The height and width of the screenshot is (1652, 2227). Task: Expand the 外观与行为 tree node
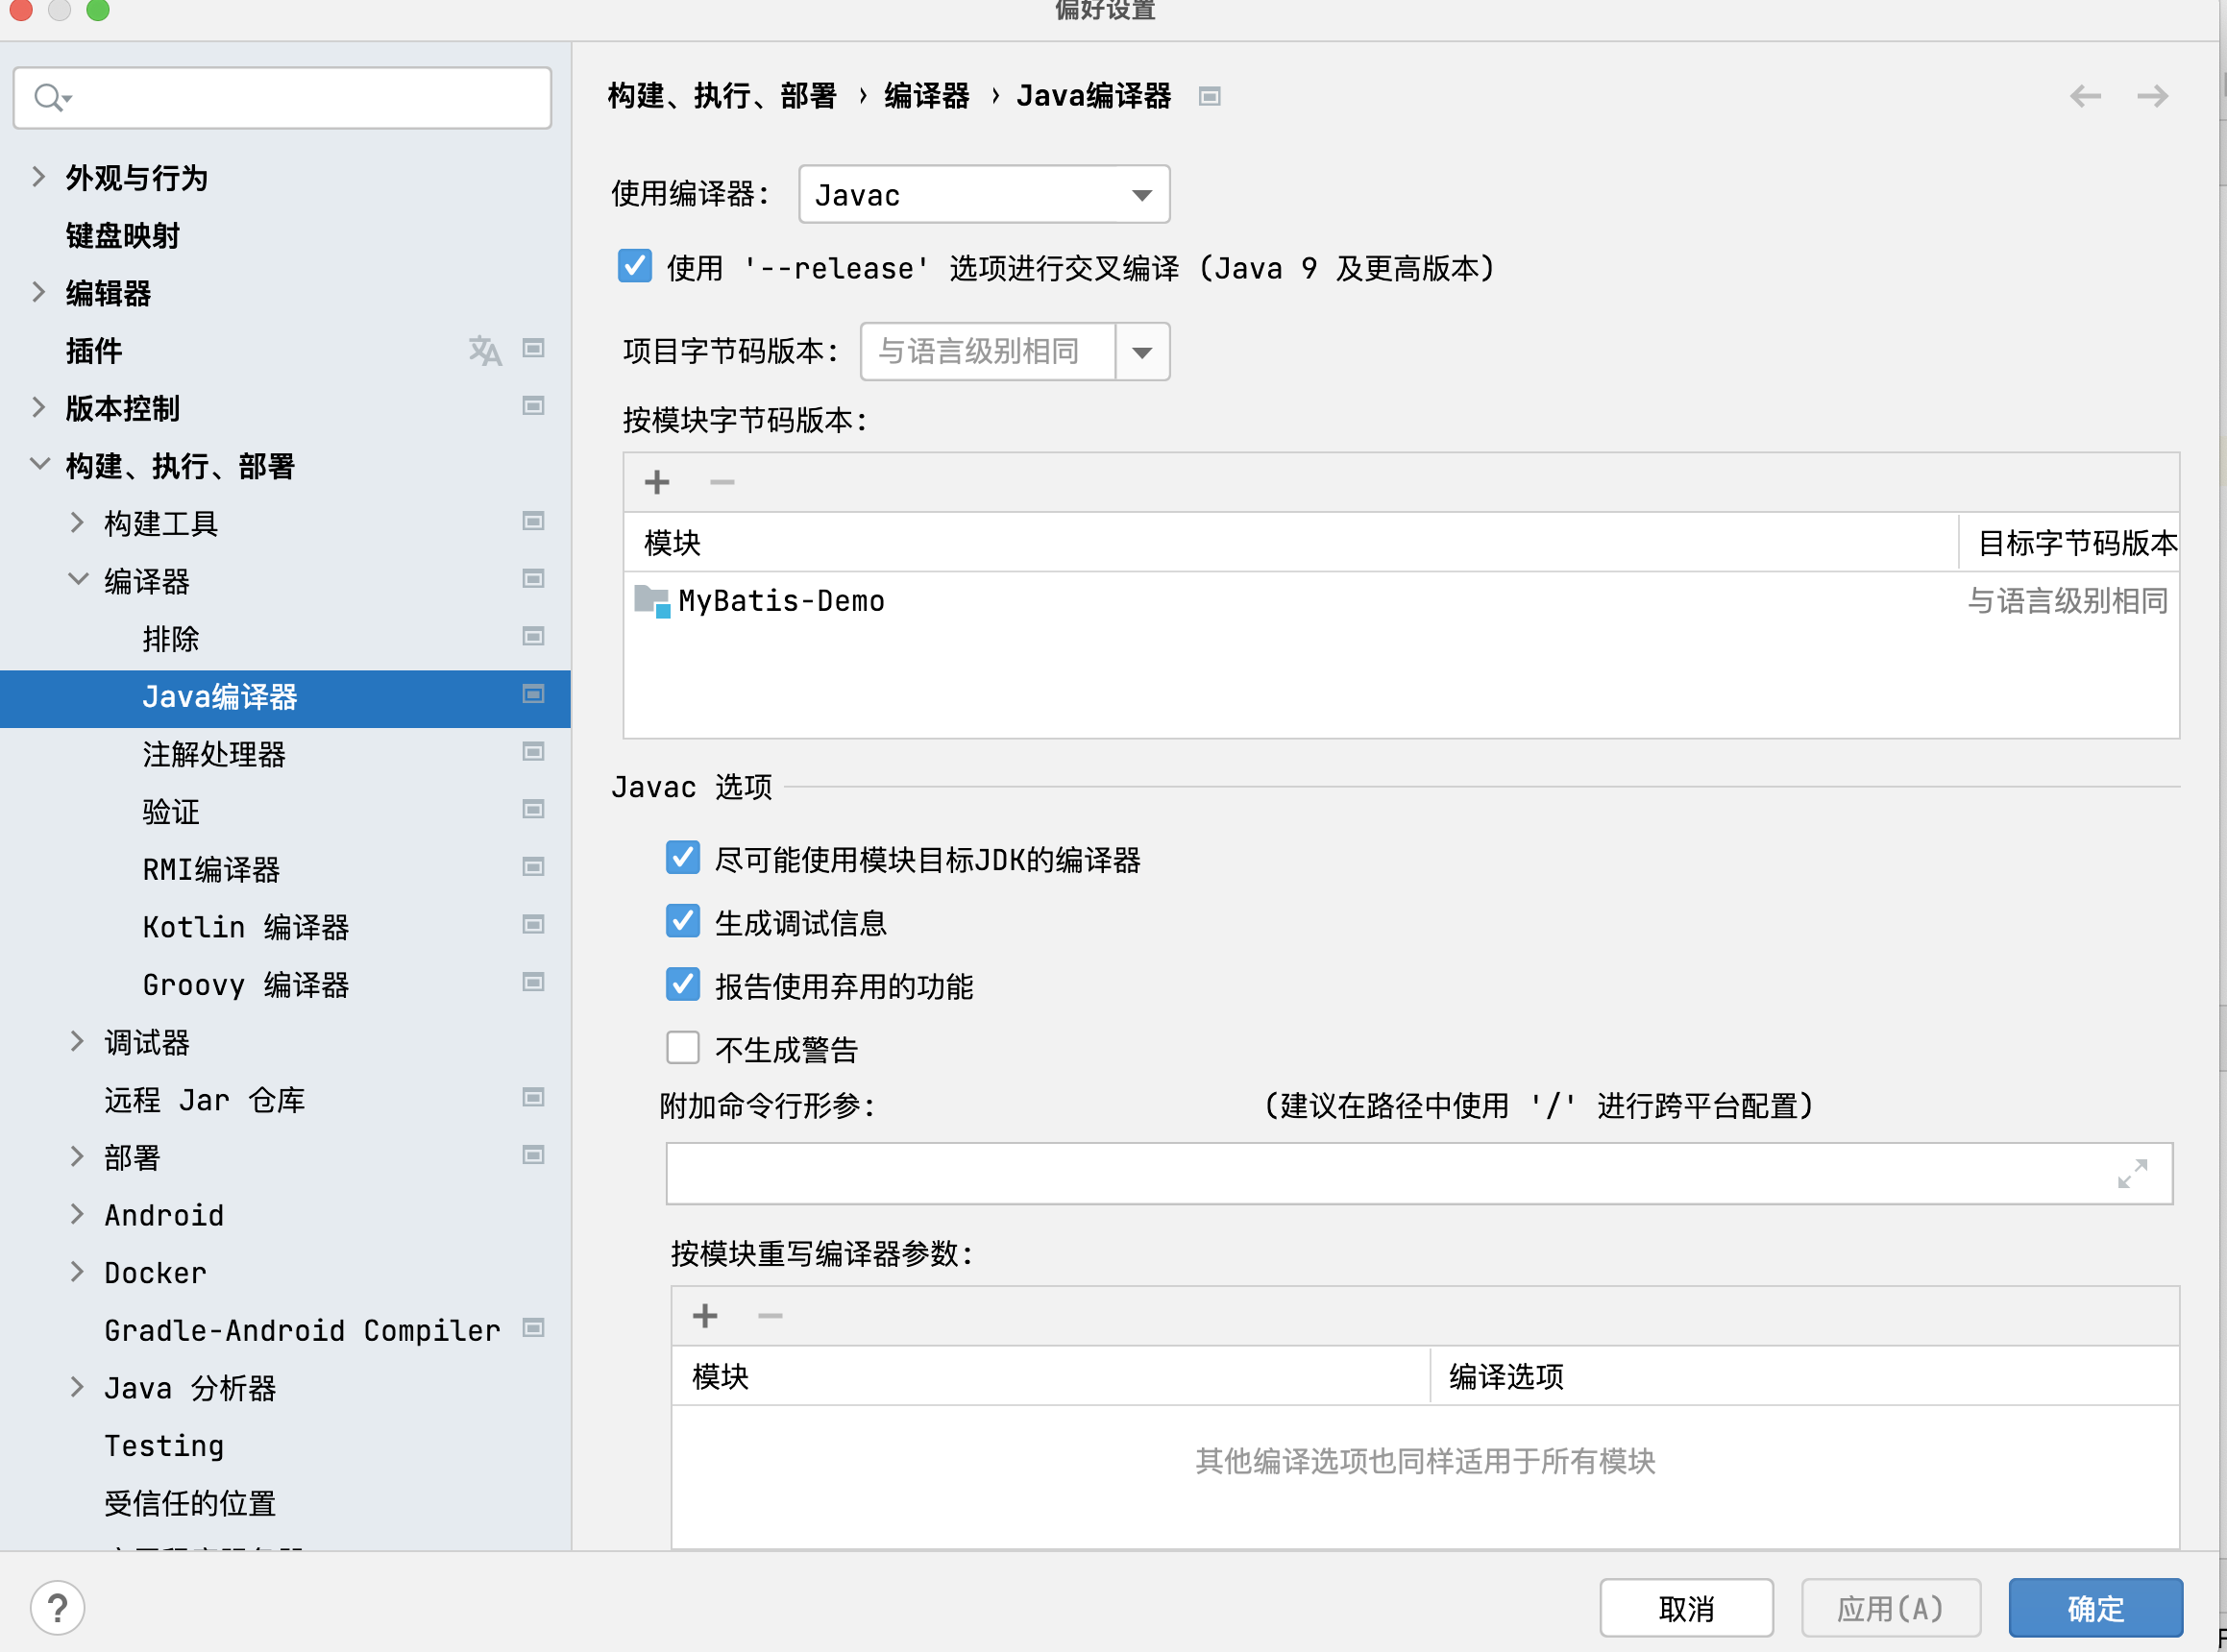click(x=38, y=177)
